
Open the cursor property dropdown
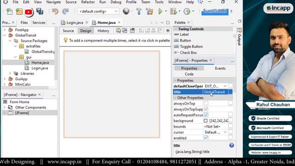pos(225,132)
